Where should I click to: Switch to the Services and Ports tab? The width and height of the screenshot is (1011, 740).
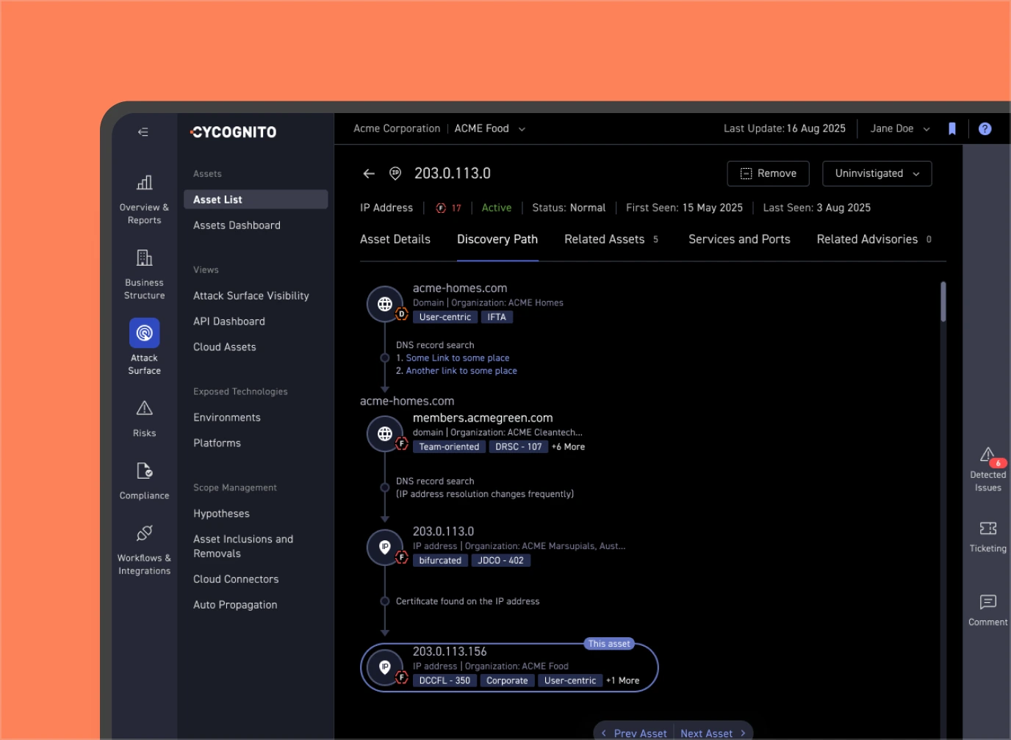[x=739, y=239]
